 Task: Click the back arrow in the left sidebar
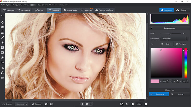2,16
